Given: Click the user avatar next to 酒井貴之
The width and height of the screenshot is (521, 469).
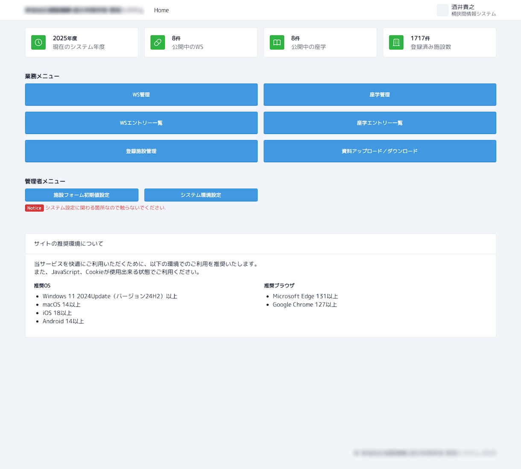Looking at the screenshot, I should 442,10.
